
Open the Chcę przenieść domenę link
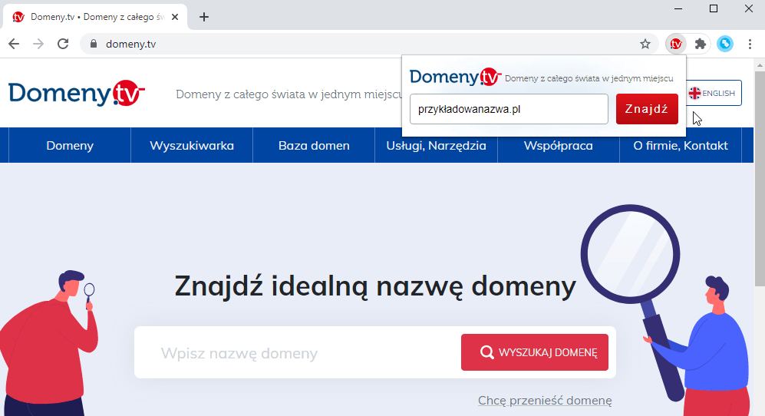tap(545, 401)
